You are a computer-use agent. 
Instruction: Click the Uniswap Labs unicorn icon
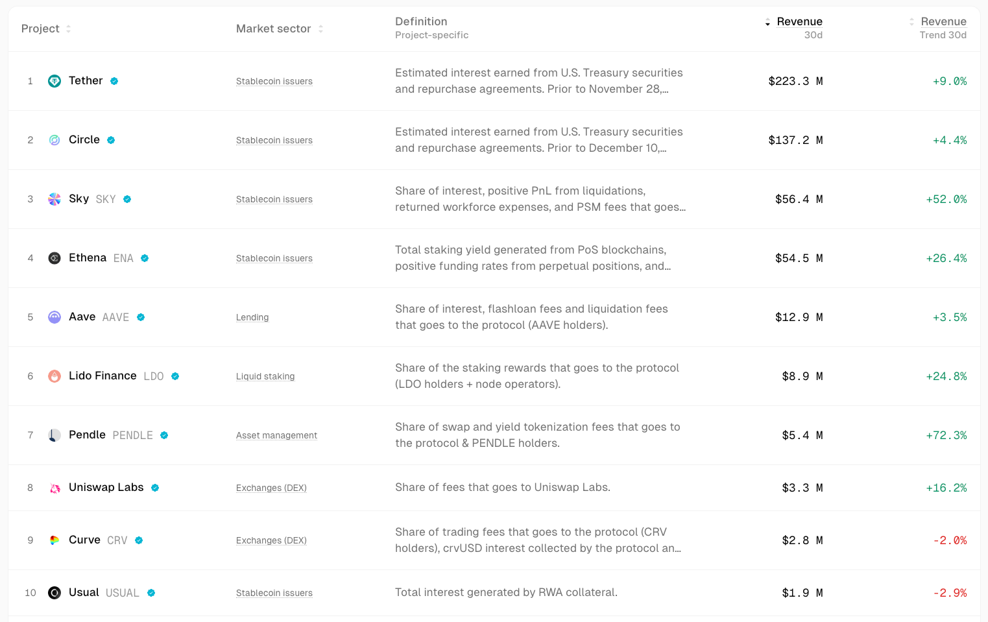click(54, 488)
